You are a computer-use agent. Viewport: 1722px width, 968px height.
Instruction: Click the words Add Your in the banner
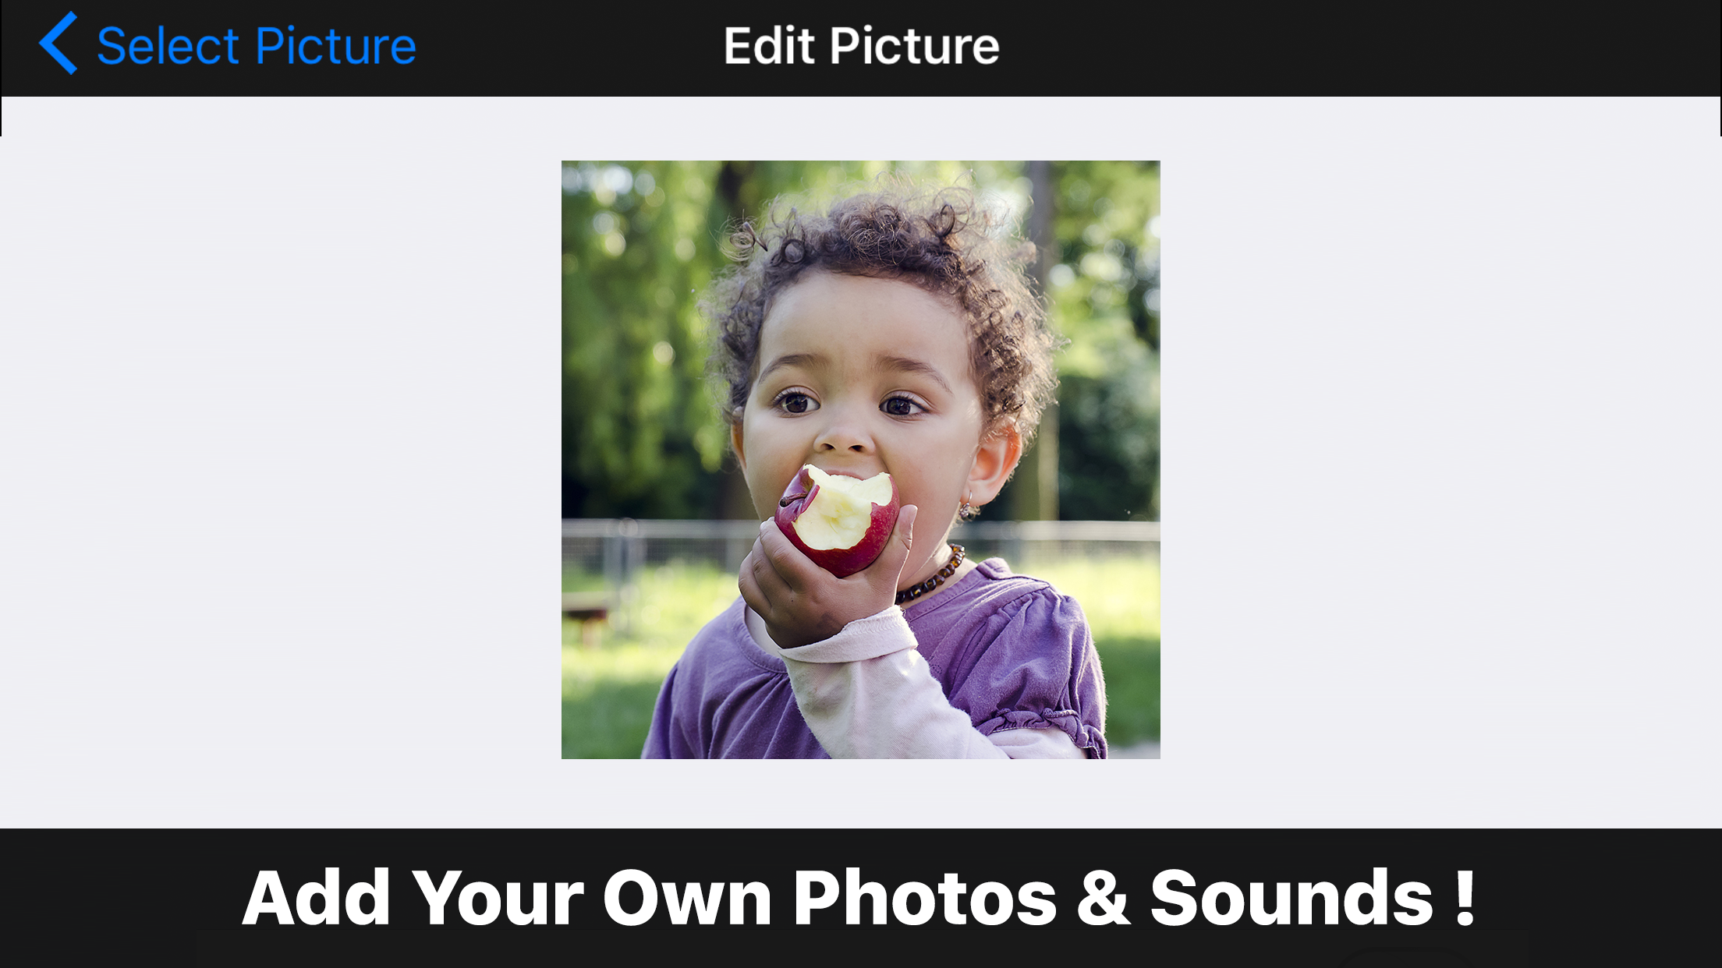point(413,898)
